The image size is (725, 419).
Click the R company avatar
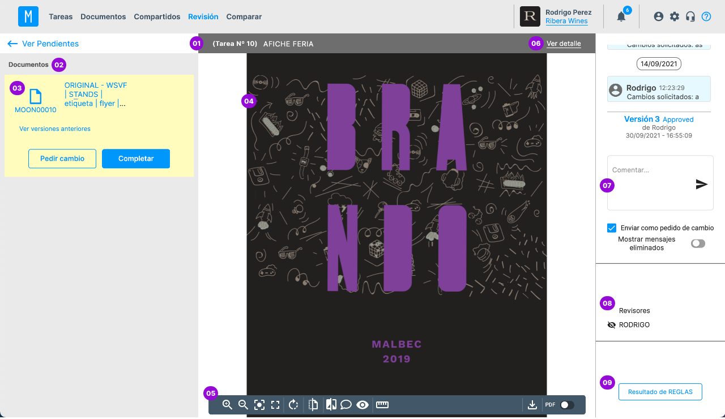tap(530, 16)
